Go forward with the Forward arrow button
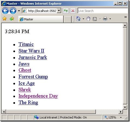The width and height of the screenshot is (130, 122). 13,11
